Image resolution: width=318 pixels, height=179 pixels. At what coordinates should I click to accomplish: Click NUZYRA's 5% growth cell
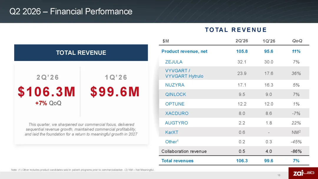296,85
